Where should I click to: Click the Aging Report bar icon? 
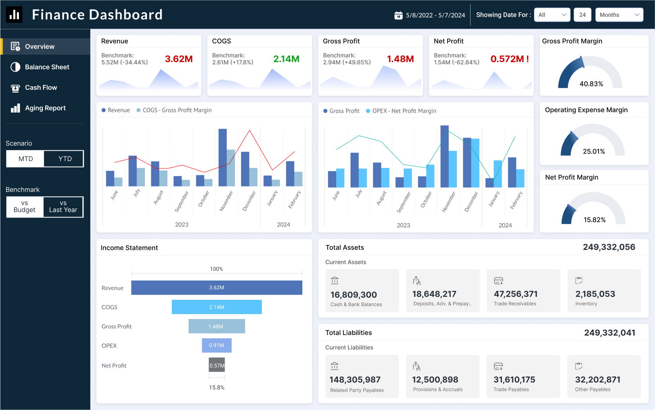pyautogui.click(x=15, y=108)
